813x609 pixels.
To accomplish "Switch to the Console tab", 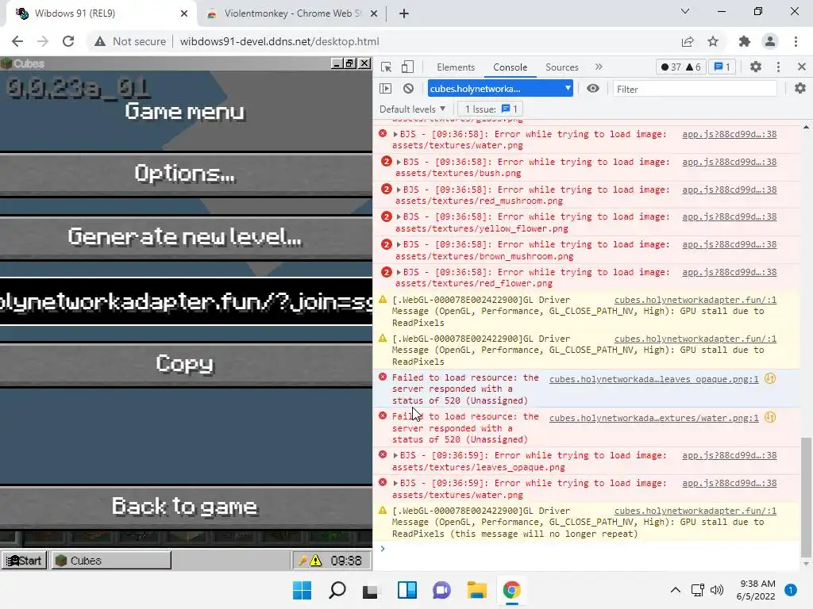I will (x=511, y=67).
